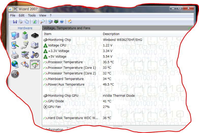Click the Refresh toolbar icon

click(x=35, y=22)
